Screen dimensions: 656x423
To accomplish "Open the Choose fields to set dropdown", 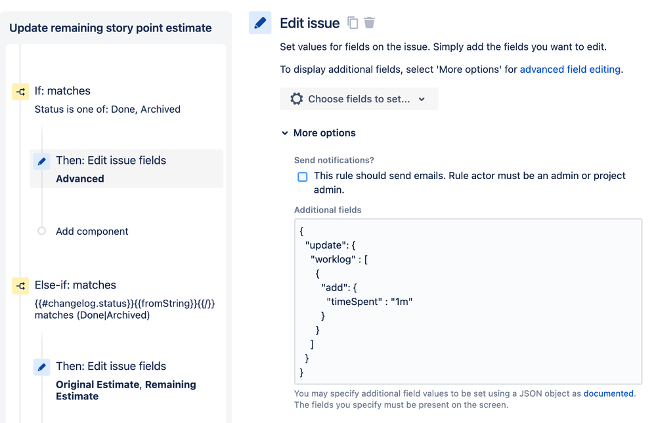I will [x=359, y=99].
